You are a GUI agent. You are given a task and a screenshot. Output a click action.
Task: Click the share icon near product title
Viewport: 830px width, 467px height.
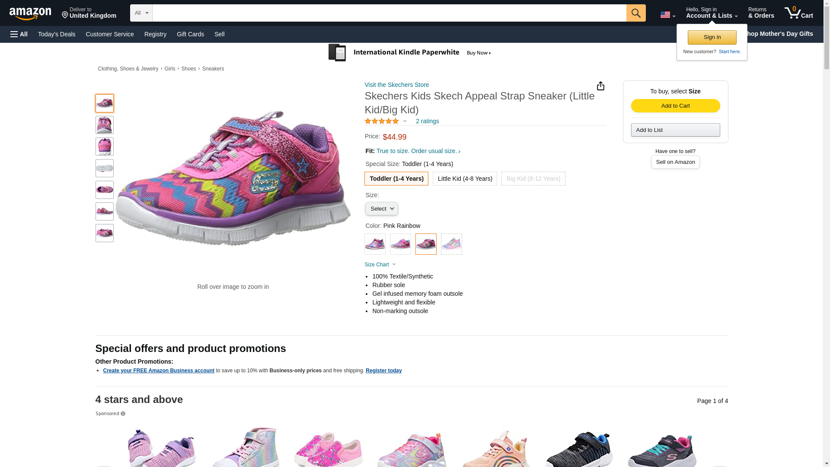click(600, 86)
